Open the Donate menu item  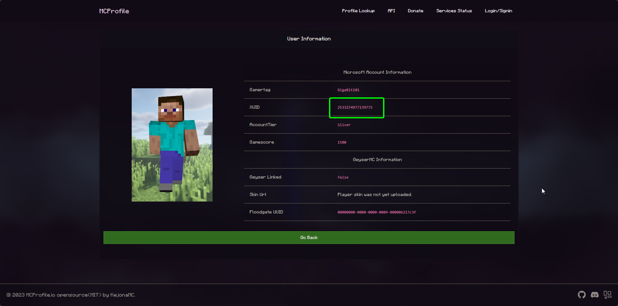click(415, 11)
